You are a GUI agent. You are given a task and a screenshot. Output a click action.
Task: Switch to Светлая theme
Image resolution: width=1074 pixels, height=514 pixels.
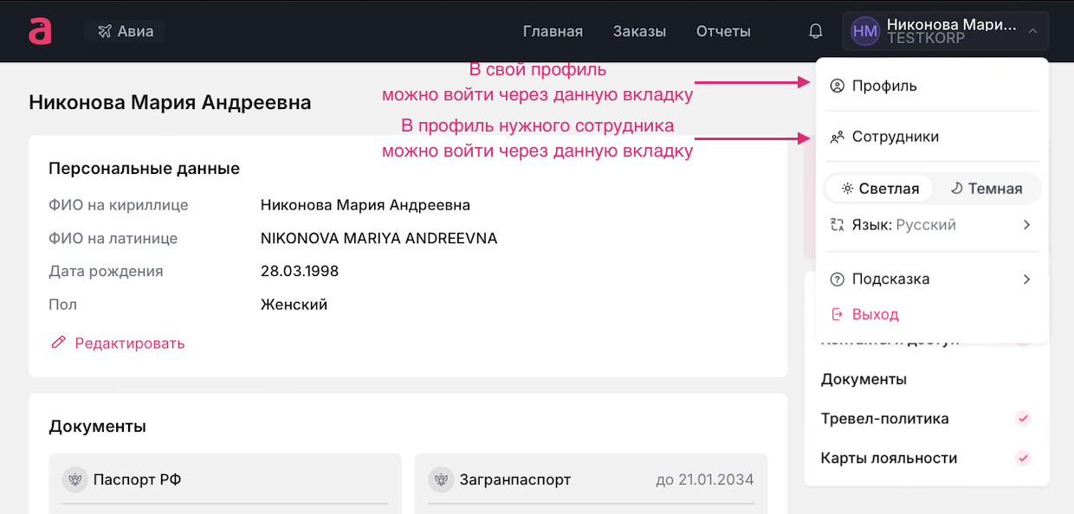click(879, 189)
